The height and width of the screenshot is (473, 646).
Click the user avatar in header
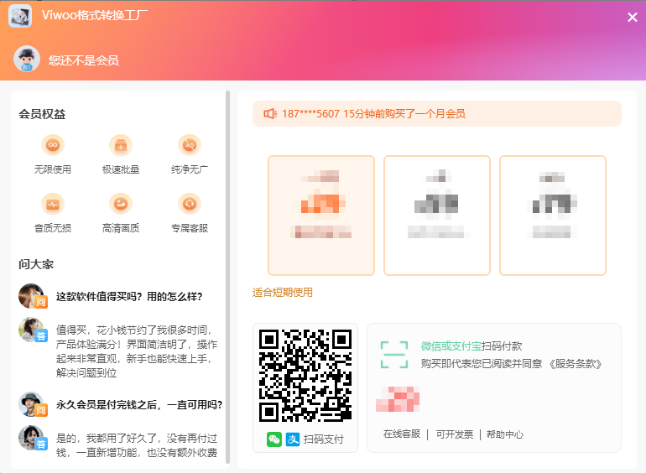pyautogui.click(x=27, y=60)
